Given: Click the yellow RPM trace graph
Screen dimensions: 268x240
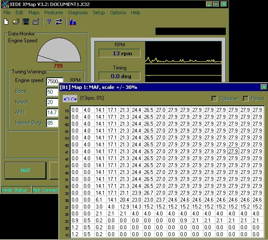Looking at the screenshot, I should pos(183,53).
